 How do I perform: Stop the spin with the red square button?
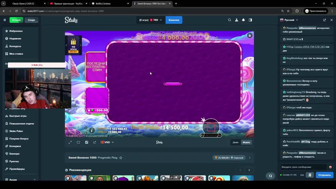[211, 127]
